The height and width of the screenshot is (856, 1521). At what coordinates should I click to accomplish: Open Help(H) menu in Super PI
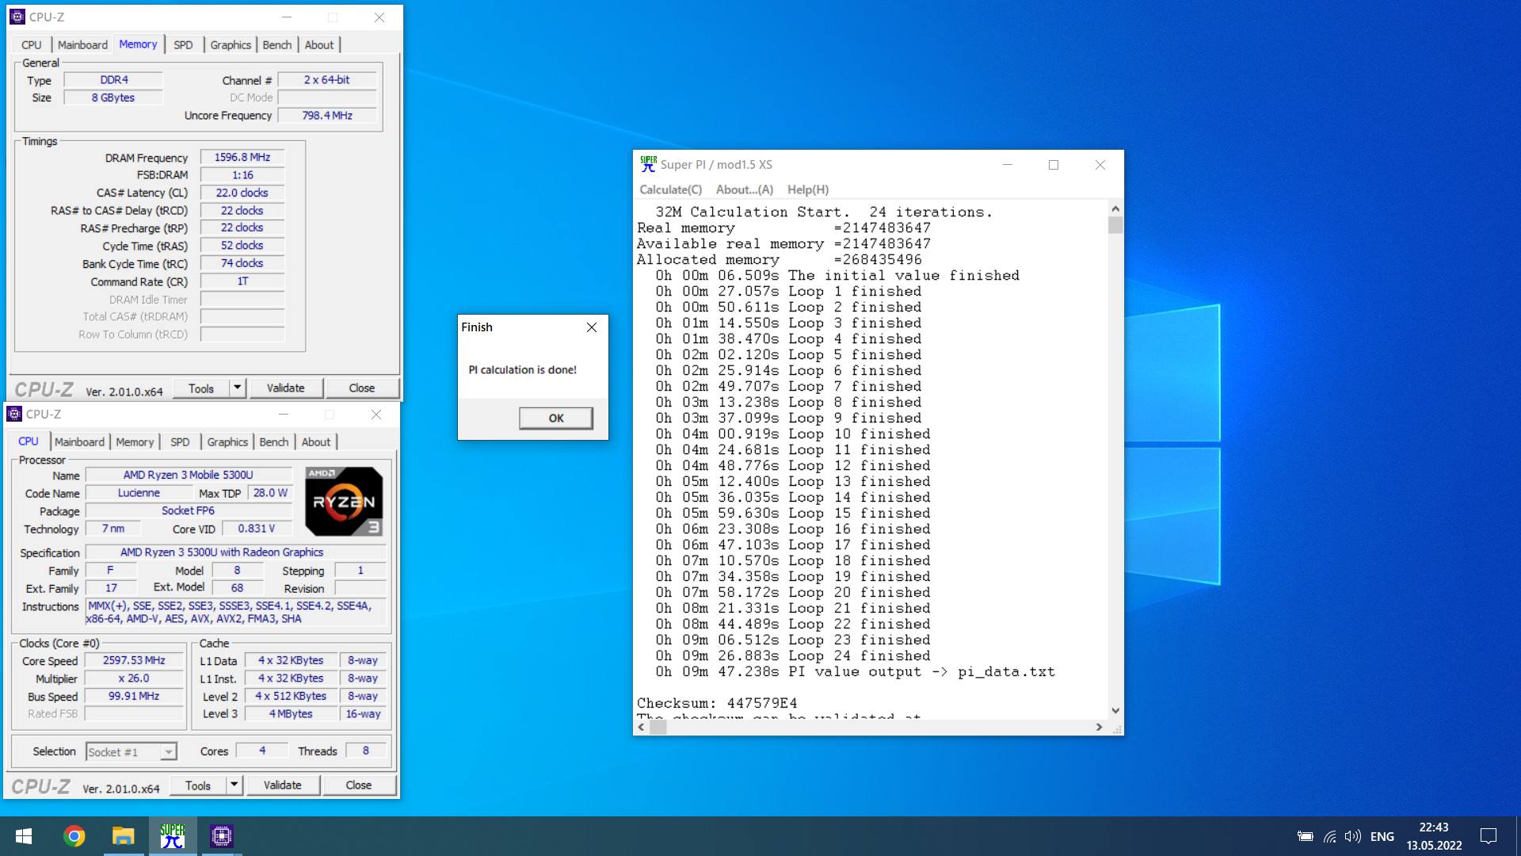(x=807, y=189)
